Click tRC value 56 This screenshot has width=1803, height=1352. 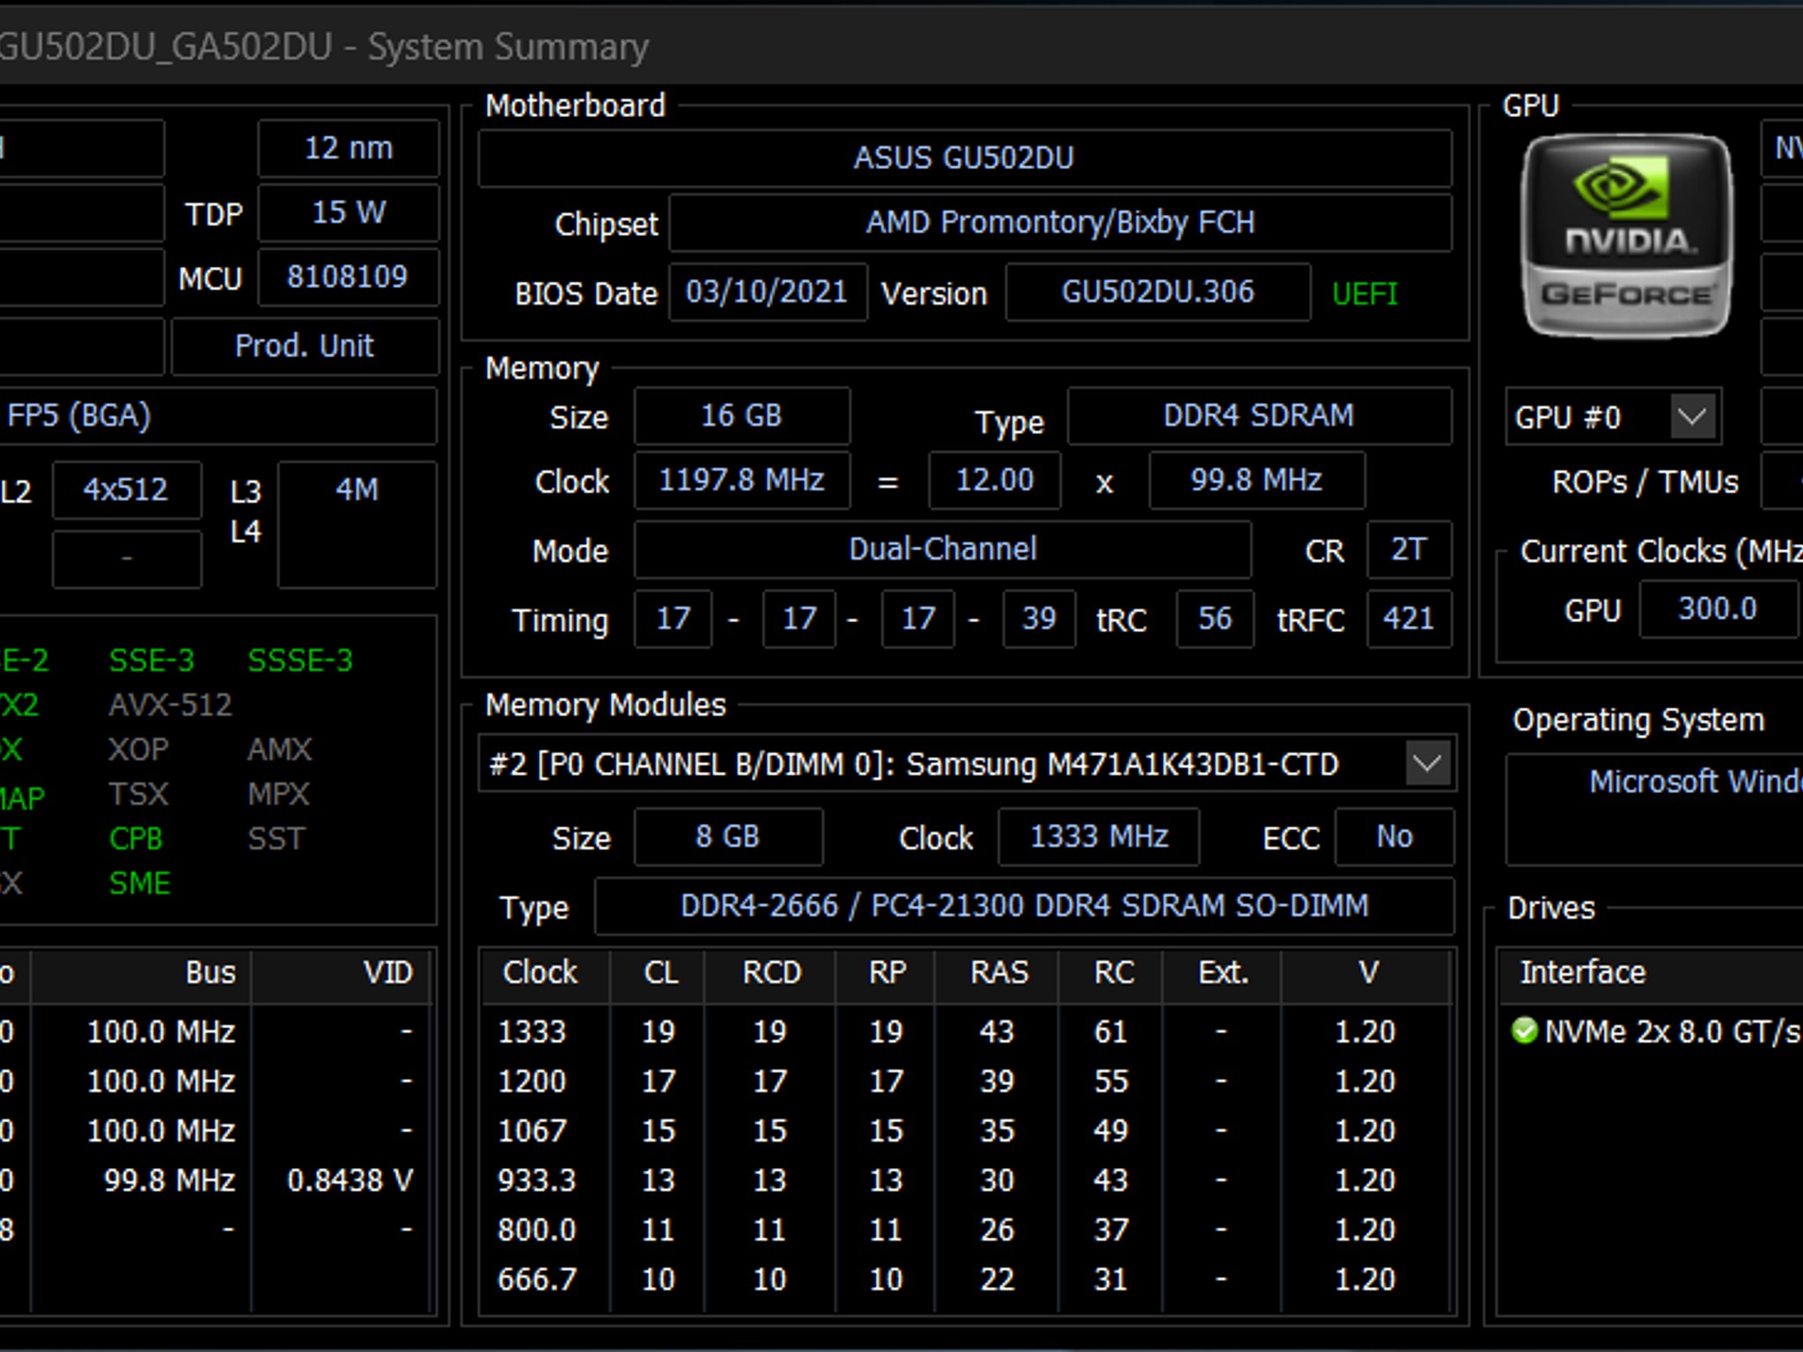tap(1215, 619)
